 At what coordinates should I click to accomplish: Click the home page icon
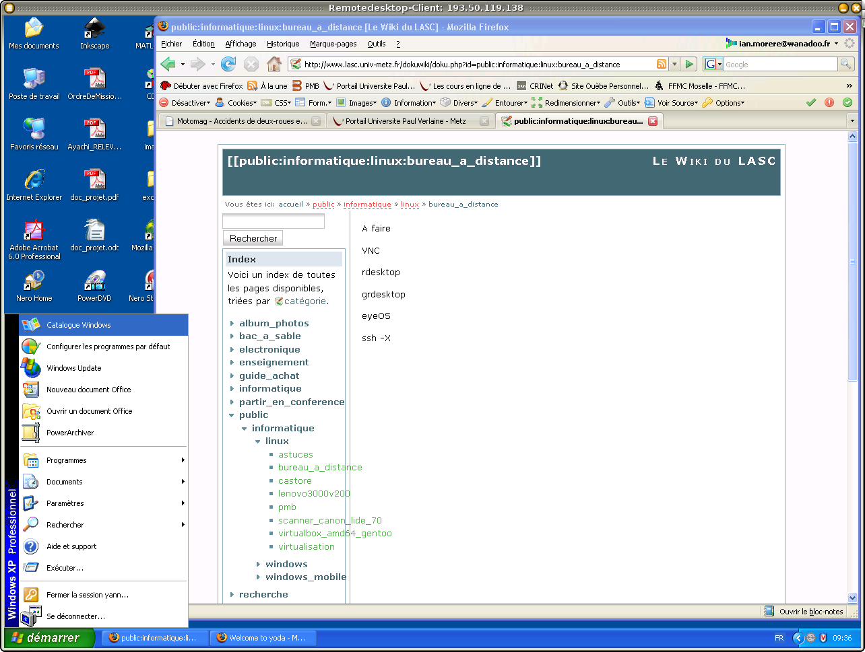coord(274,64)
